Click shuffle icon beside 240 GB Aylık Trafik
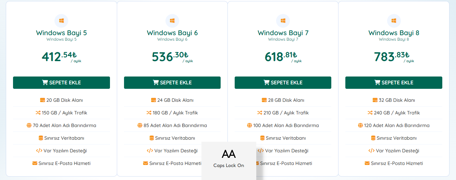This screenshot has width=456, height=180. pos(370,113)
